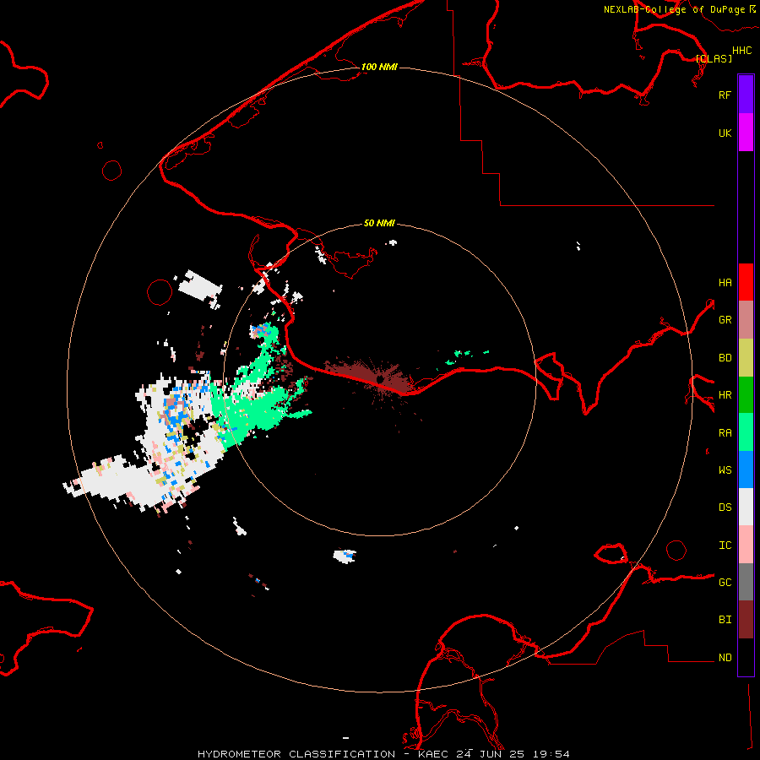The height and width of the screenshot is (760, 760).
Task: Click the DS legend label
Action: [725, 508]
